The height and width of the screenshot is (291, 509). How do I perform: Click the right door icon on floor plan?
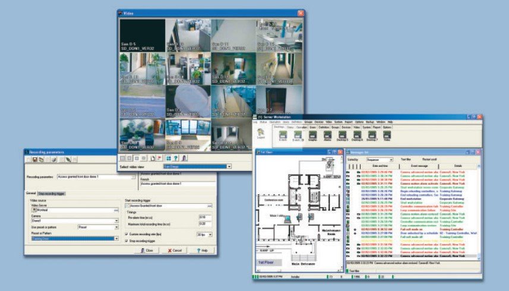pyautogui.click(x=311, y=217)
